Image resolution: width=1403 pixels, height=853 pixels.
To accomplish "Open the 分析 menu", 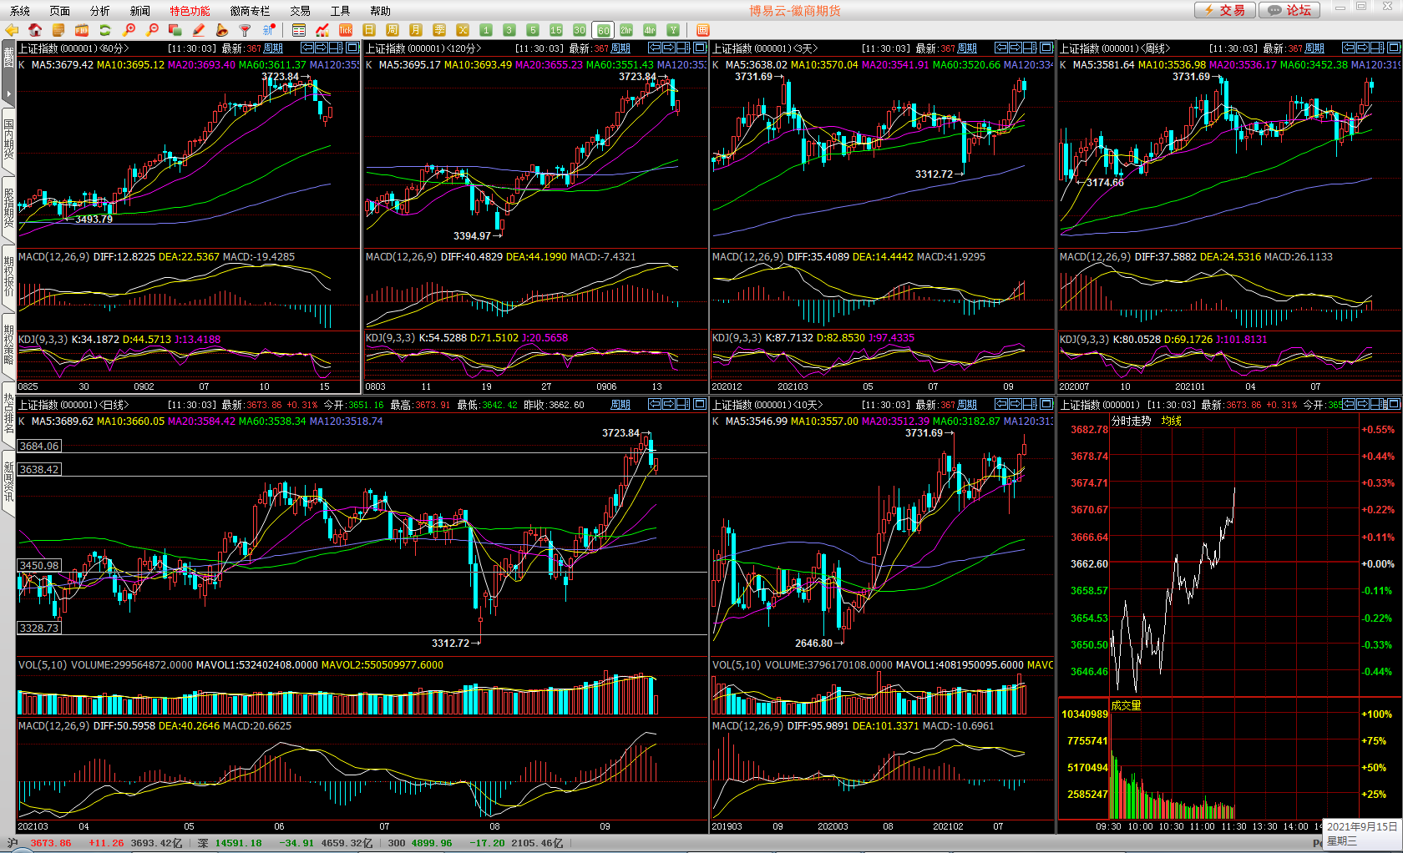I will click(x=100, y=11).
